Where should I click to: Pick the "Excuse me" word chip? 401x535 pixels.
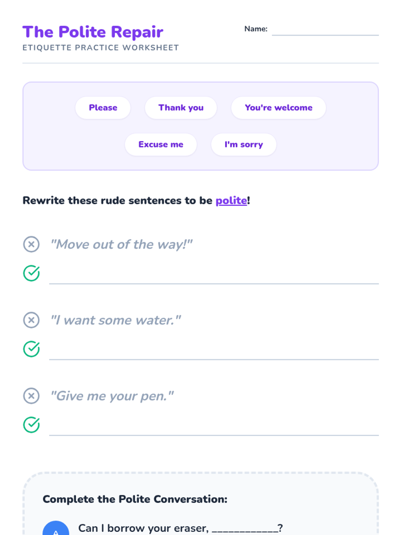161,144
